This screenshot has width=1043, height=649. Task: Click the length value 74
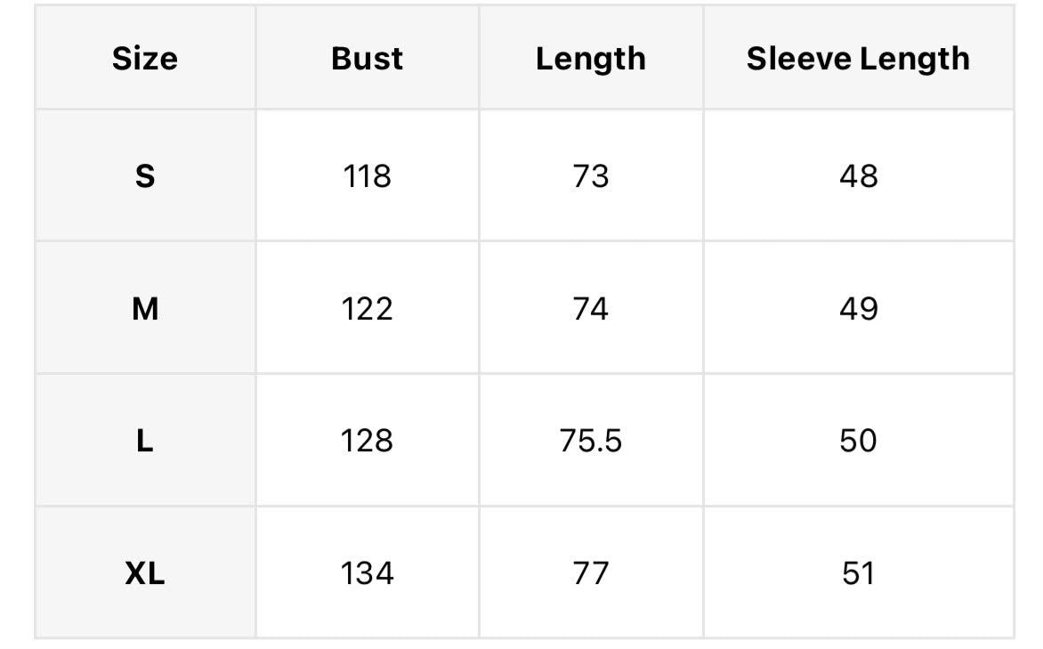pyautogui.click(x=591, y=309)
